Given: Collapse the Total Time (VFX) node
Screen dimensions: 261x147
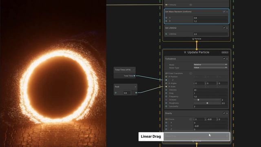Looking at the screenshot, I should tap(133, 70).
